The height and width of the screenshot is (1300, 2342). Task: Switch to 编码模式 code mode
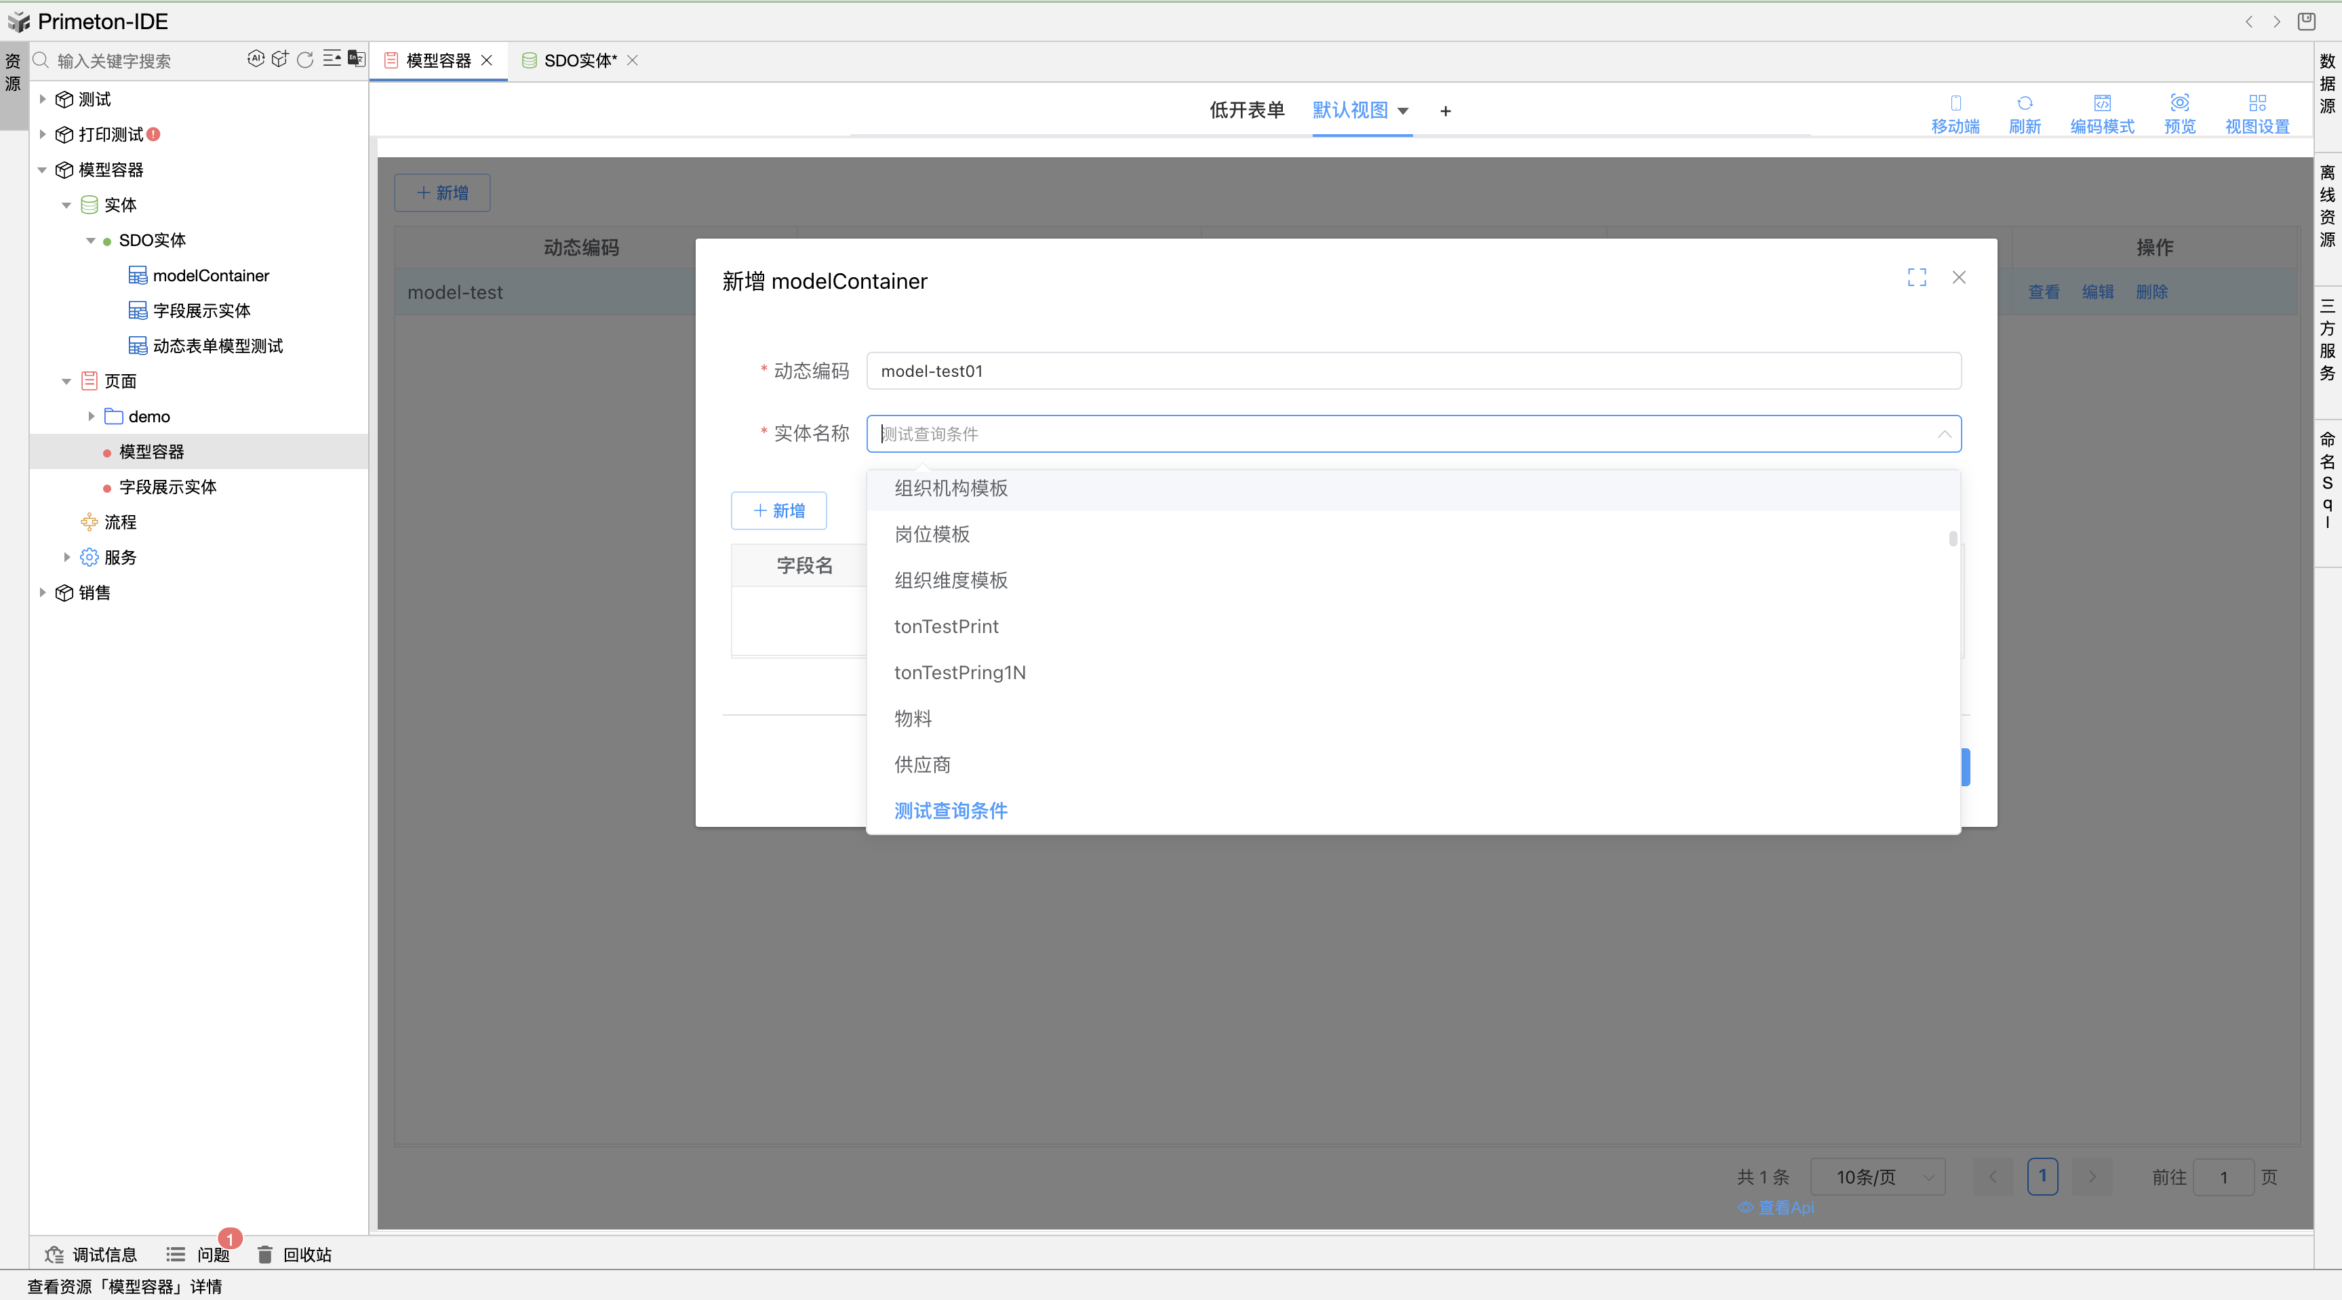pos(2102,114)
